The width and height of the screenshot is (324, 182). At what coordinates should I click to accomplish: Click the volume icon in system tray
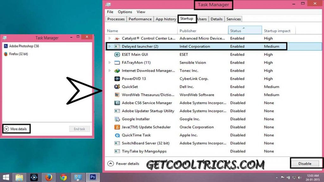(x=300, y=178)
